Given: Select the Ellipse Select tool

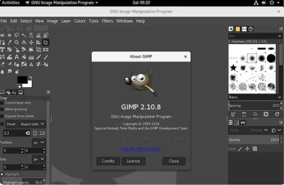Looking at the screenshot, I should [10, 35].
